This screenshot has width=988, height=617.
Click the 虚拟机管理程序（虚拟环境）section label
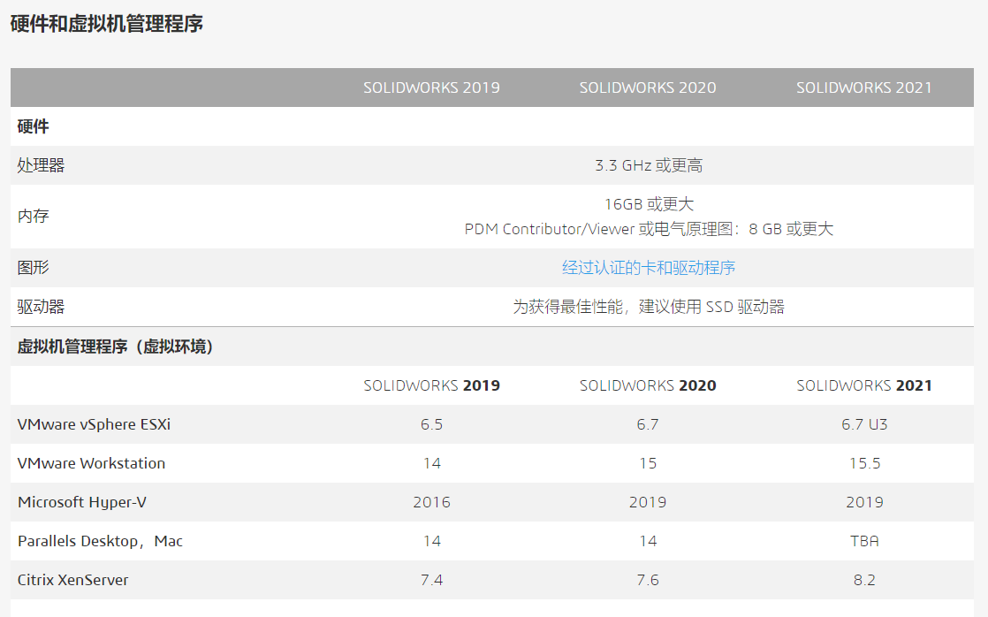click(x=115, y=347)
